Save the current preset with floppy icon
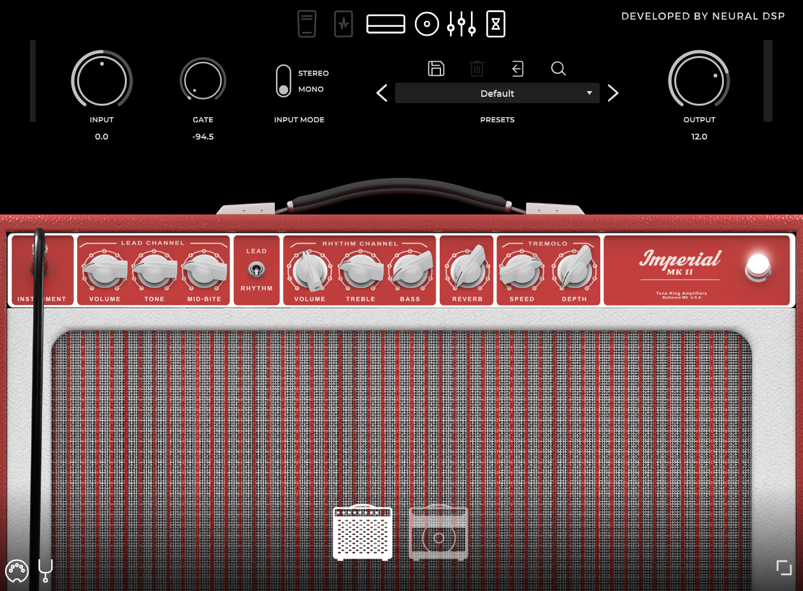 click(x=437, y=68)
